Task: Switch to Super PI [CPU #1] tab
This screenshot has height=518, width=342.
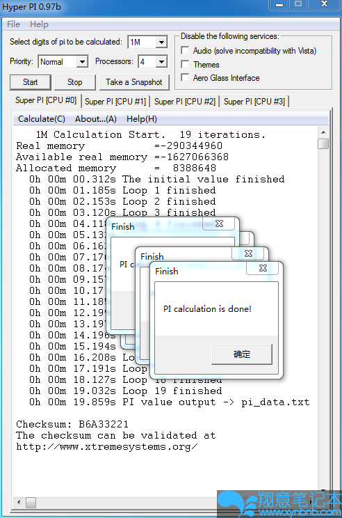Action: point(115,102)
